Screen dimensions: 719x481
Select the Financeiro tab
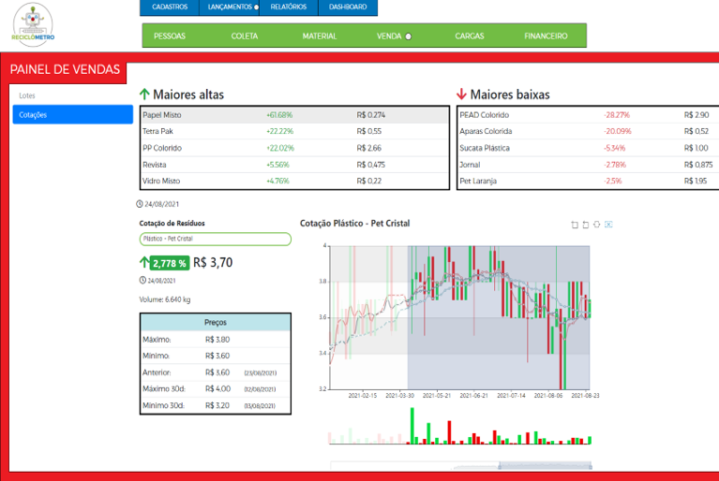pos(546,36)
